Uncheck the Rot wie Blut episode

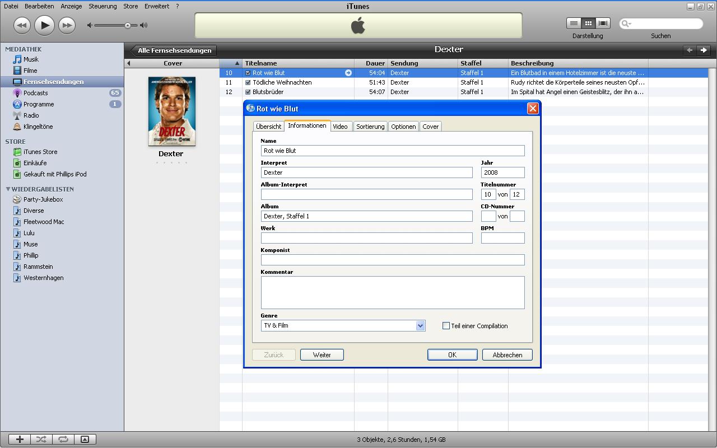point(248,73)
